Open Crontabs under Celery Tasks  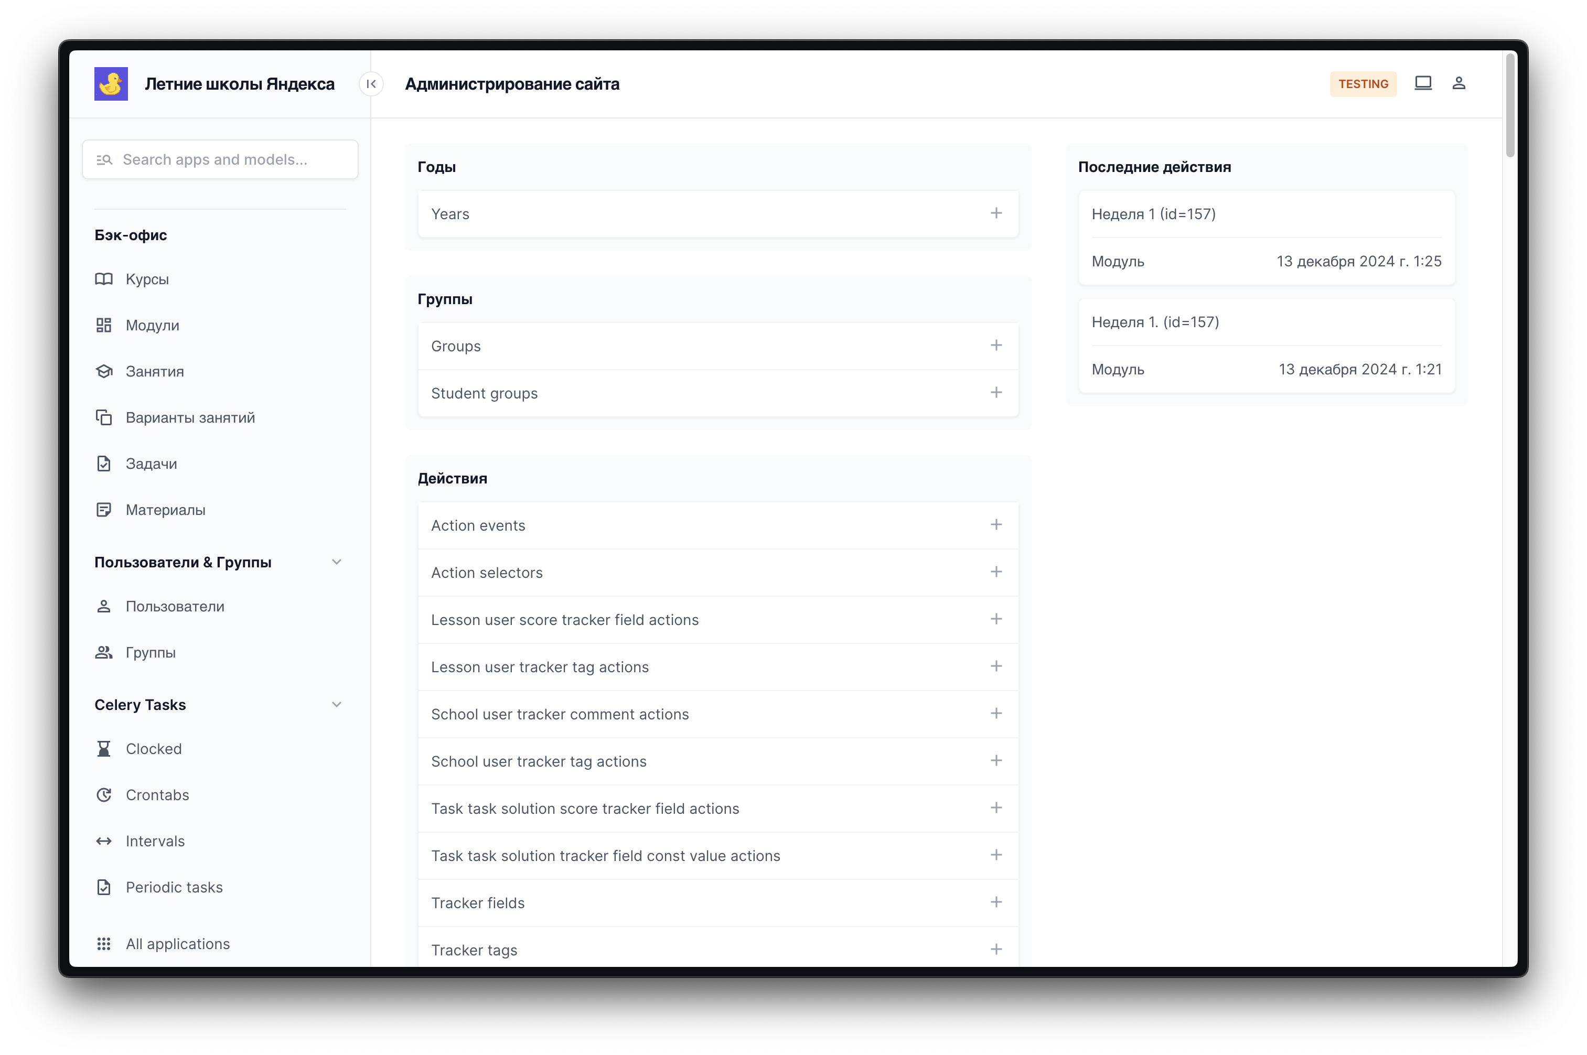click(157, 795)
